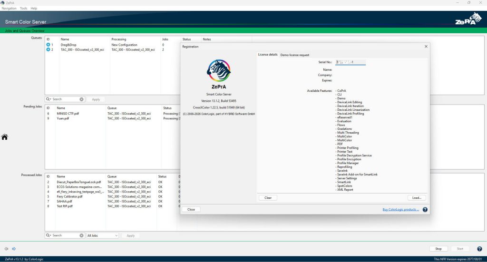
Task: Select processed job ECO3-Solutions-magazine
Action: point(79,187)
